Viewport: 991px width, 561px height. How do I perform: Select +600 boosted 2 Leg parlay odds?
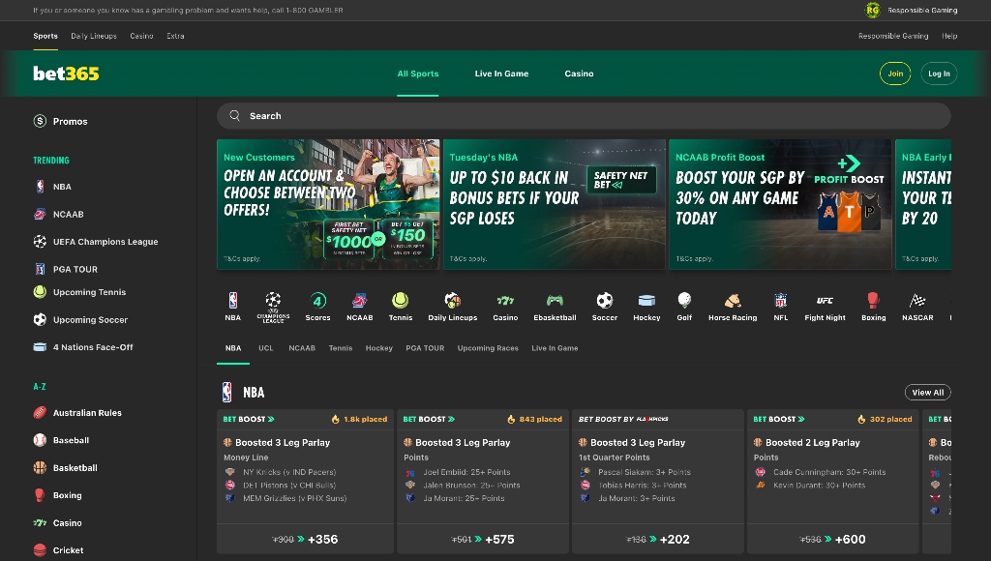tap(832, 539)
